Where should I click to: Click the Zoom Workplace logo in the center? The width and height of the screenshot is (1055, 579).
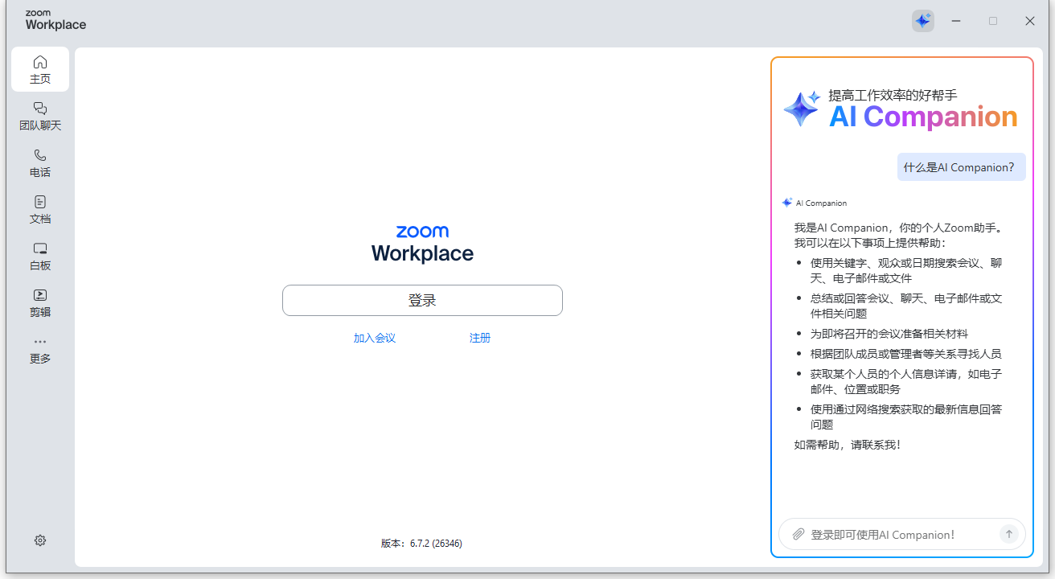click(422, 242)
